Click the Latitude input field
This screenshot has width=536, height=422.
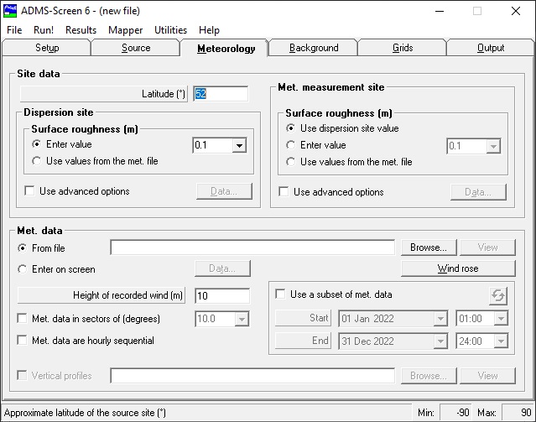coord(221,94)
